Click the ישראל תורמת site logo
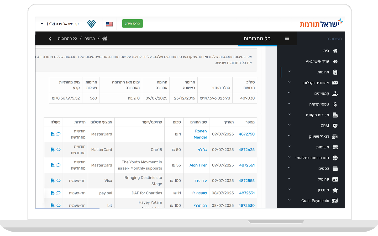 (321, 23)
